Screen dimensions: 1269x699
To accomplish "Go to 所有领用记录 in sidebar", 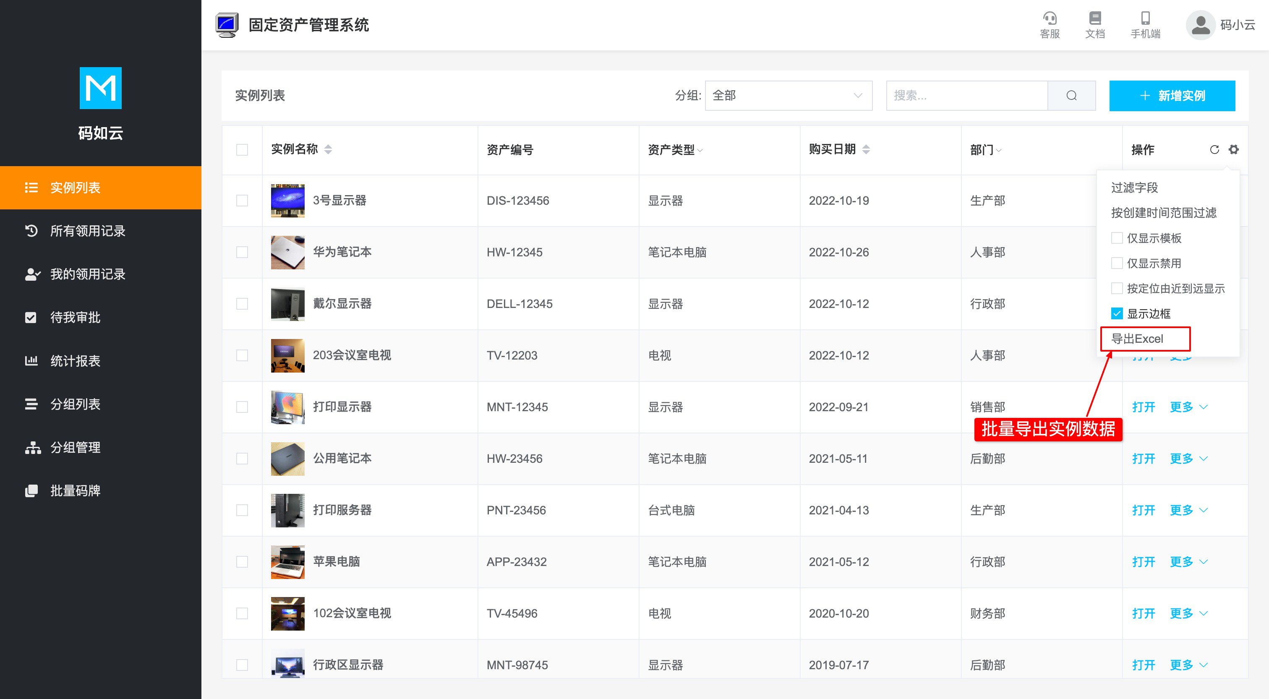I will 100,231.
